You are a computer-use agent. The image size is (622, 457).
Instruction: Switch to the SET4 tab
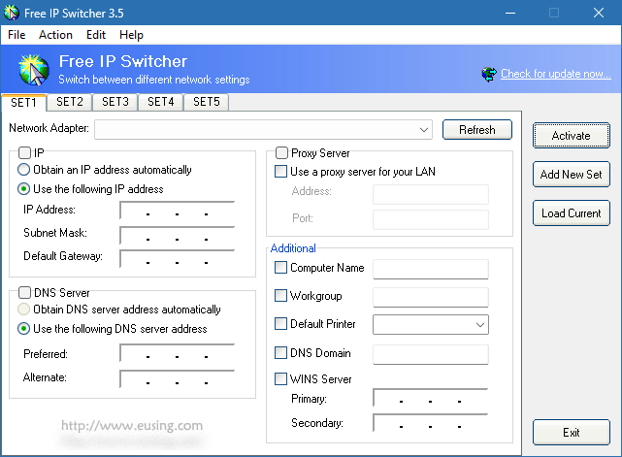(x=161, y=102)
